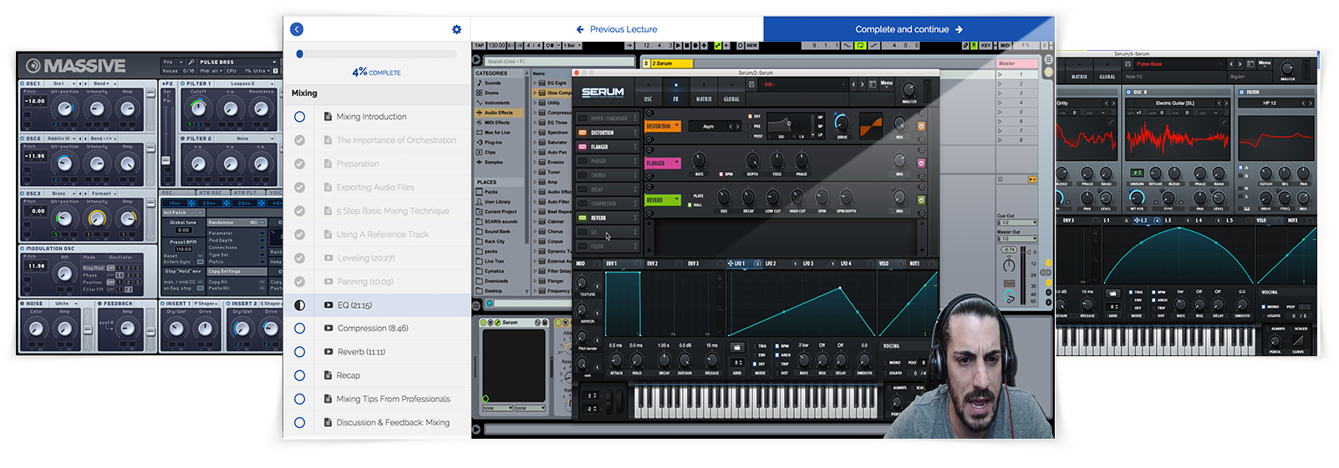
Task: Toggle completion check for Exporting Audio Files
Action: (299, 188)
